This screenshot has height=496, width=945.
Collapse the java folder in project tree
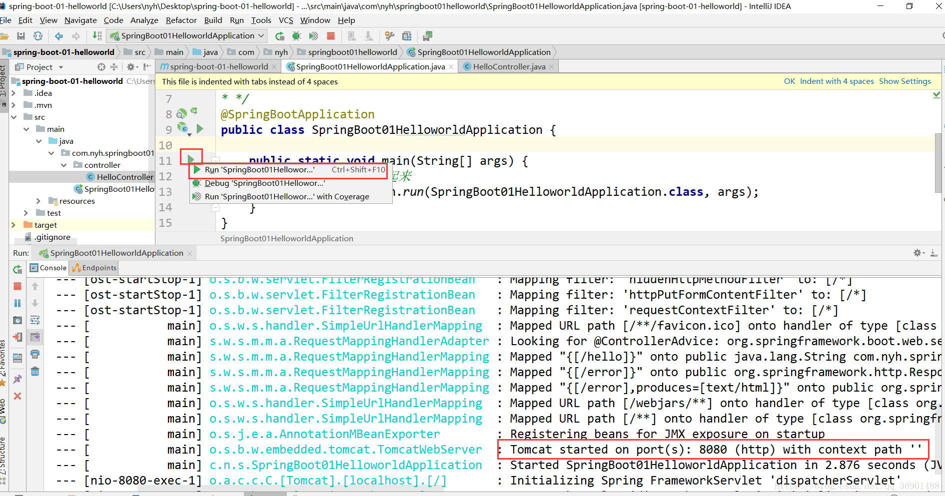pos(38,141)
